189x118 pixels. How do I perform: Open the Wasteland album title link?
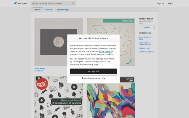(x=40, y=68)
